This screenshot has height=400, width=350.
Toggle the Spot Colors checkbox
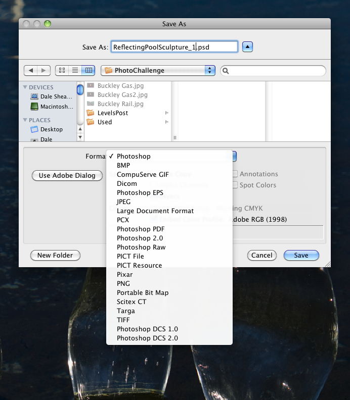(x=235, y=185)
